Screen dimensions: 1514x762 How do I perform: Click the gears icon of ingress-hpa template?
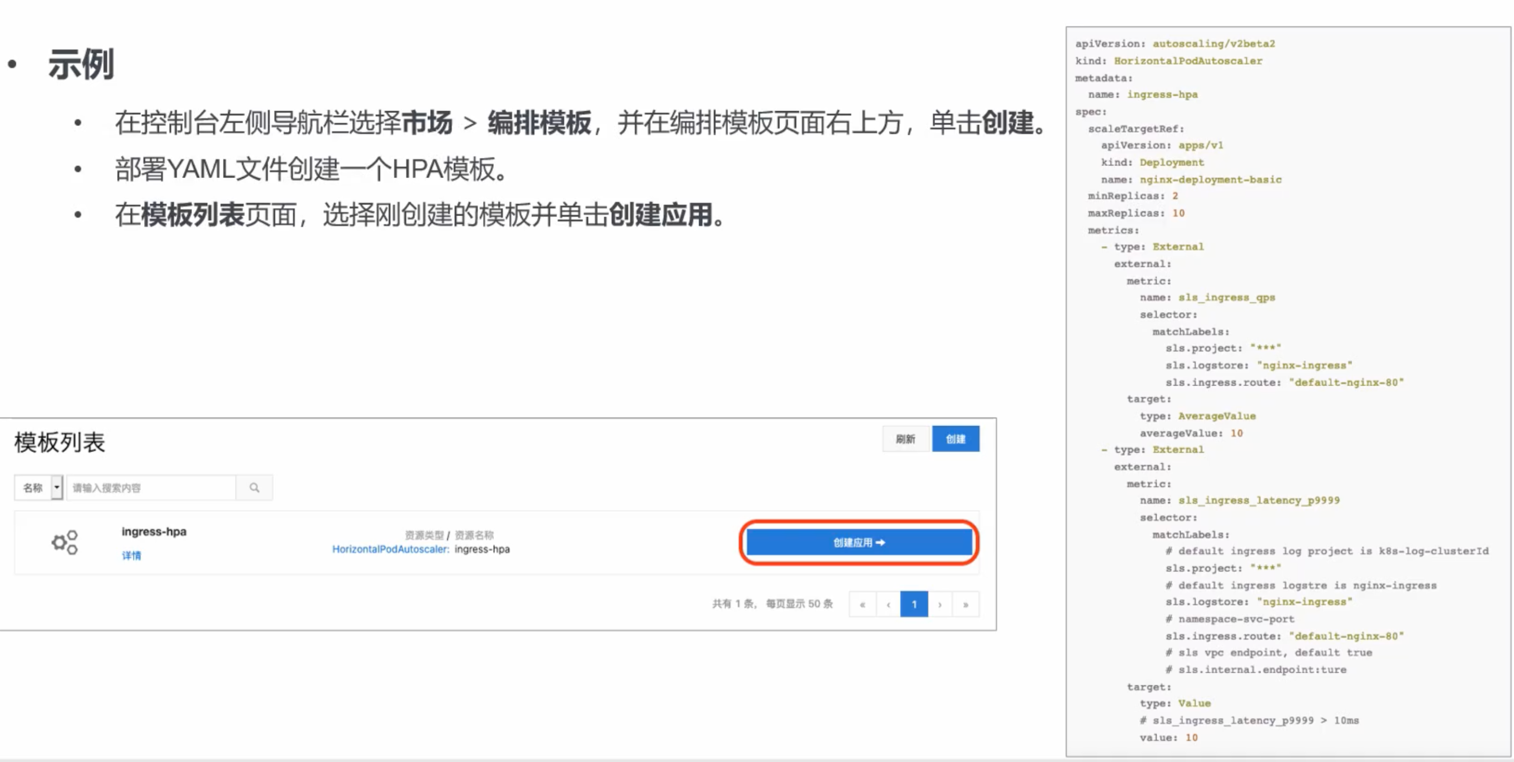(65, 542)
